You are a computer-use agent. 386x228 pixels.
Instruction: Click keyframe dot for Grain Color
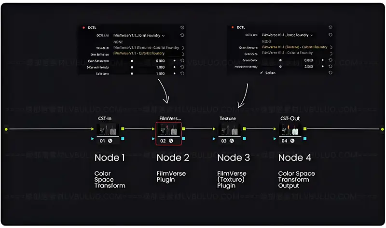click(x=323, y=60)
